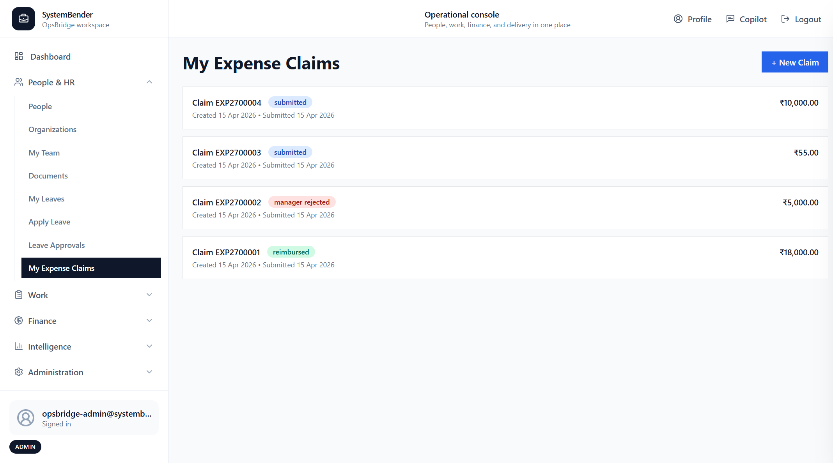Click the Work section label
Screen dimensions: 833x463
click(38, 295)
